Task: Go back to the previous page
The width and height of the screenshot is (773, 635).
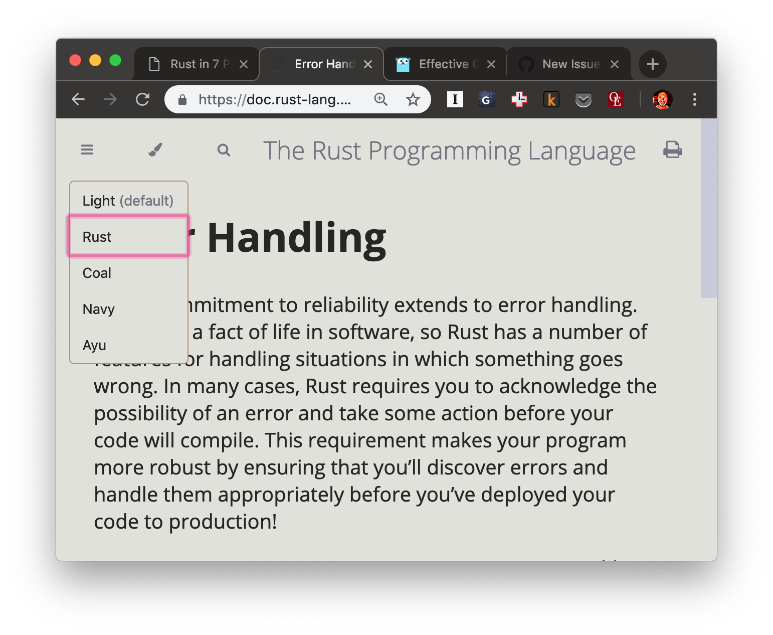Action: (78, 99)
